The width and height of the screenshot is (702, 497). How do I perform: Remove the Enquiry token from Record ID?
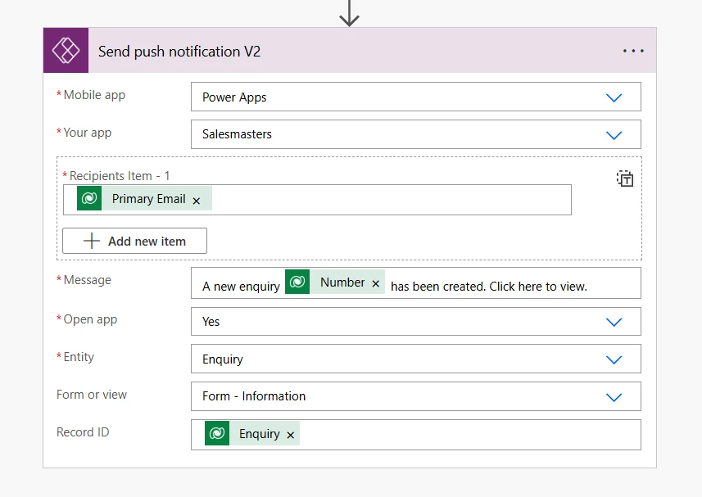(290, 435)
